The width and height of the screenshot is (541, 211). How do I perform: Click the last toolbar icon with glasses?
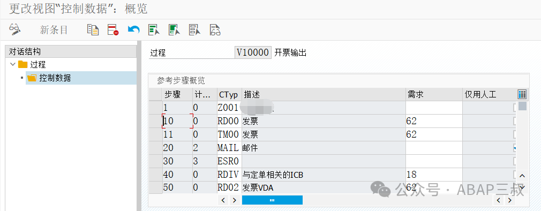(215, 29)
